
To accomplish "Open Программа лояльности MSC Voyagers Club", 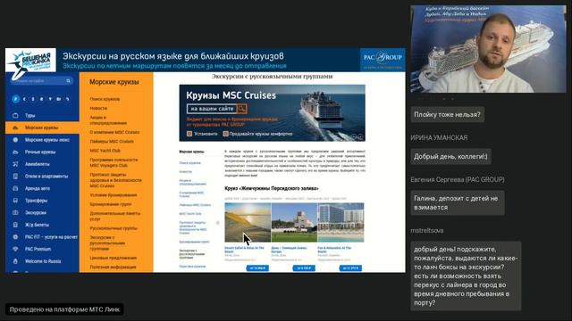I will point(114,162).
